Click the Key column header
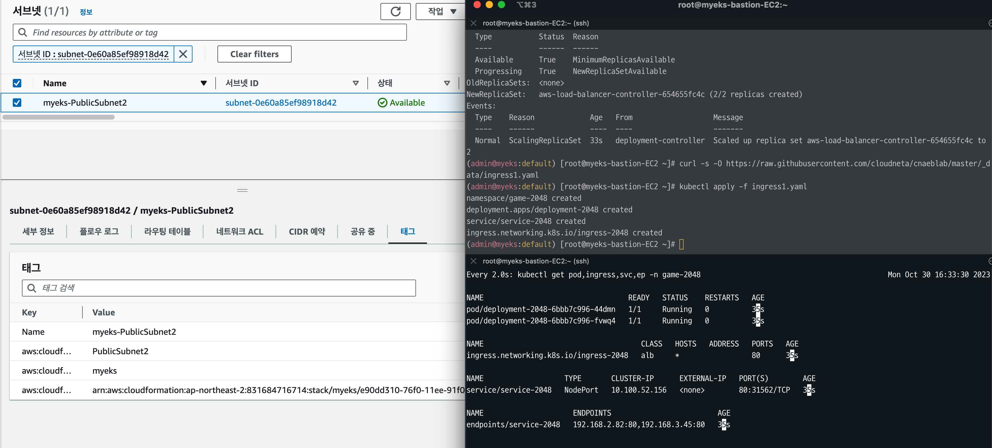The height and width of the screenshot is (448, 992). coord(29,312)
